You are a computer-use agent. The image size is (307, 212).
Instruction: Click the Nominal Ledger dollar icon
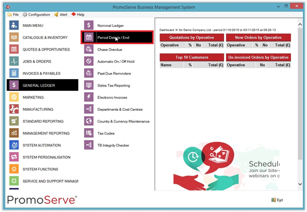point(89,25)
